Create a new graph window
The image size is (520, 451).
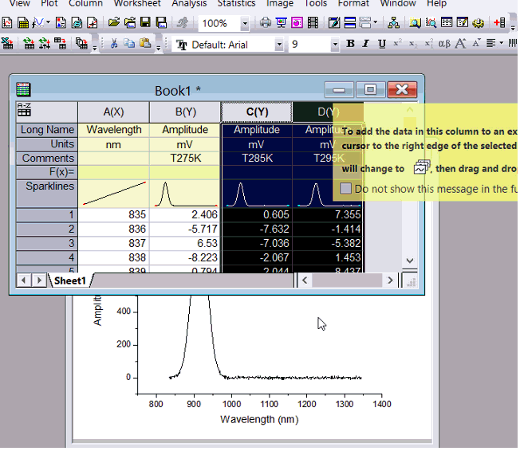point(6,23)
